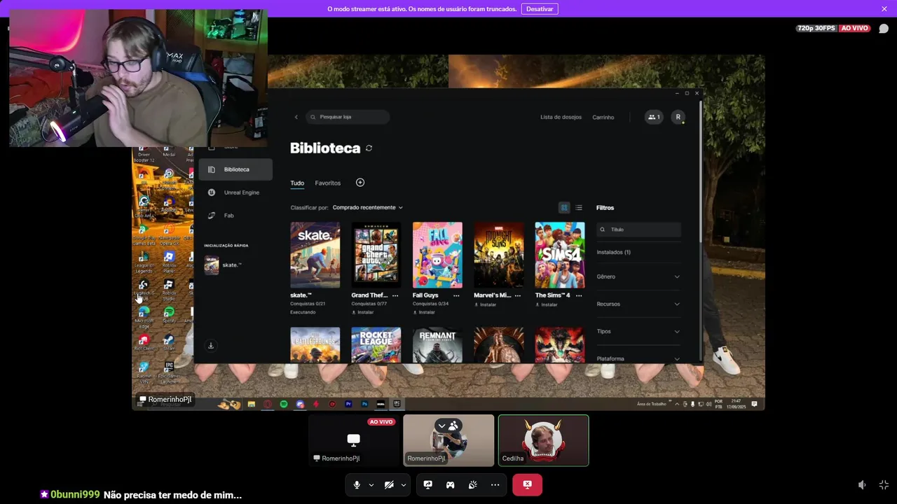Click the exit fullscreen icon
Screen dimensions: 897x504
click(884, 484)
